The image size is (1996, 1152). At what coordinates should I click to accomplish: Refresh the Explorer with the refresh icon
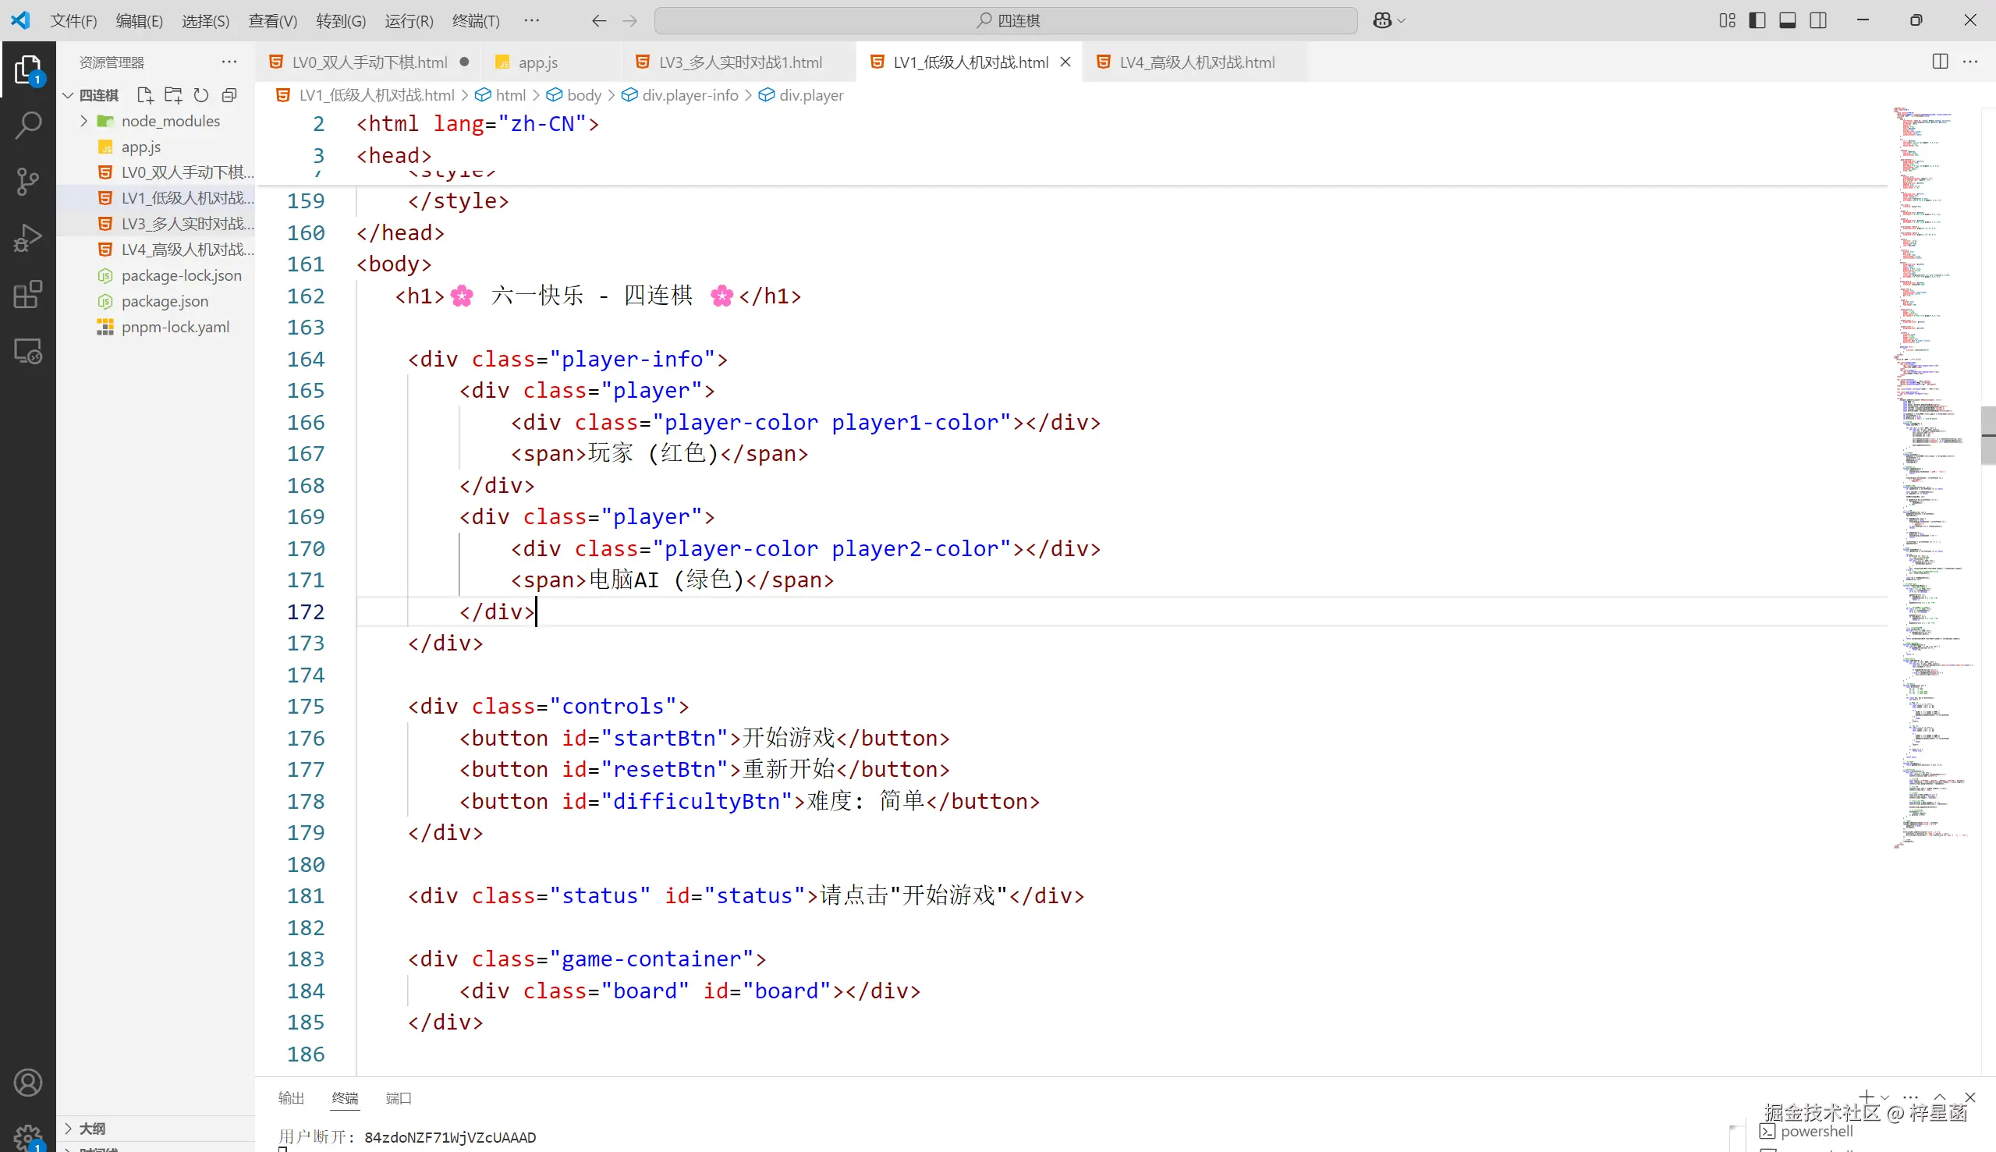click(201, 95)
